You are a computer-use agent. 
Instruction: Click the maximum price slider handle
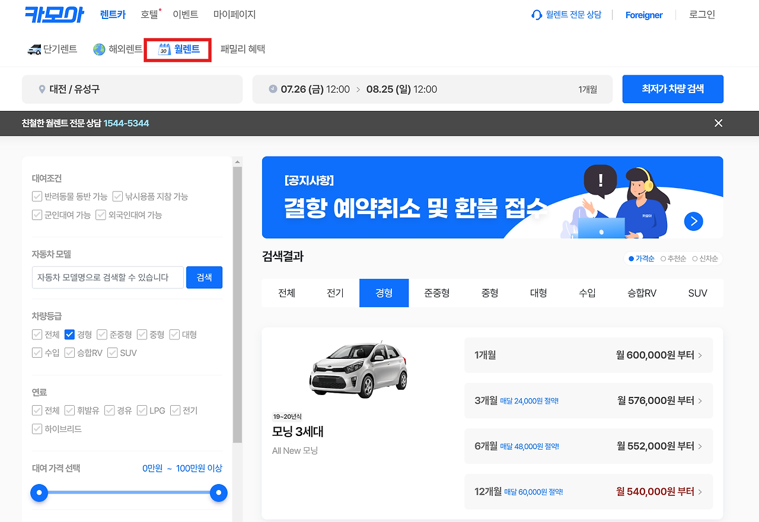219,492
